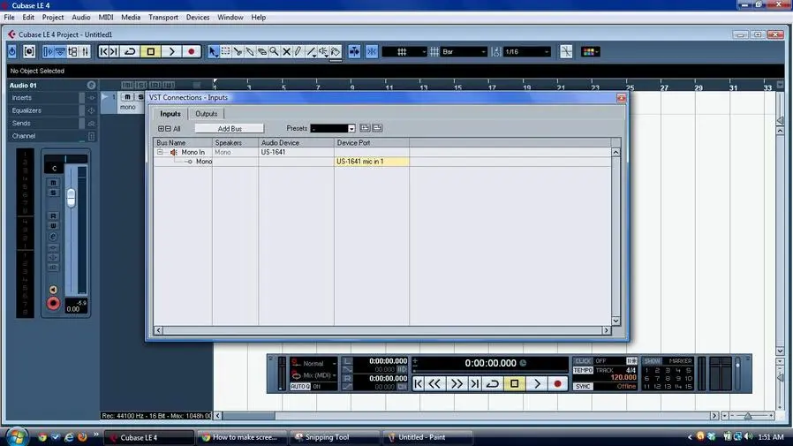Open the Project menu
Screen dimensions: 793x446
(x=53, y=17)
